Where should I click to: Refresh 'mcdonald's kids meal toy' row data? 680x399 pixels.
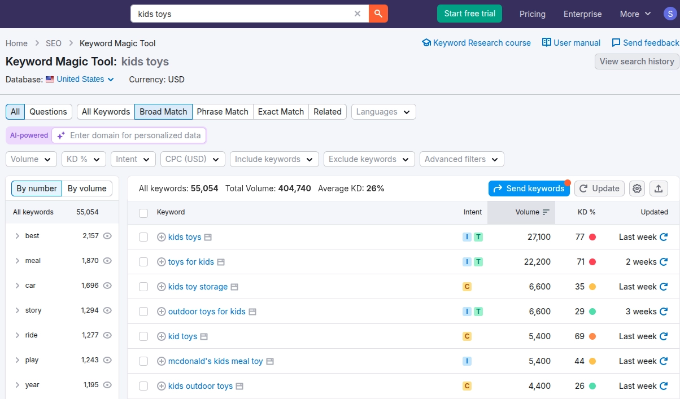(x=664, y=361)
